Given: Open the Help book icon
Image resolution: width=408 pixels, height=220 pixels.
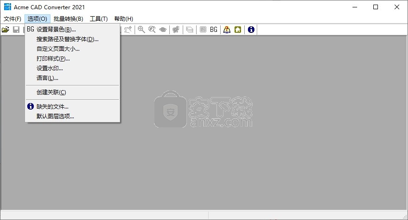Looking at the screenshot, I should (x=227, y=30).
